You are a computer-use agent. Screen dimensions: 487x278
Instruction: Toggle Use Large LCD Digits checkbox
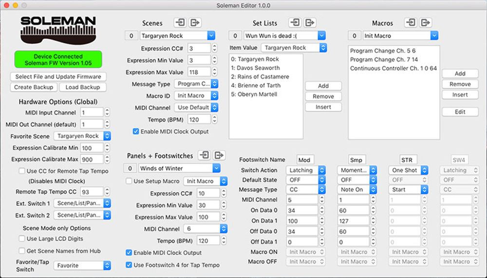(22, 239)
